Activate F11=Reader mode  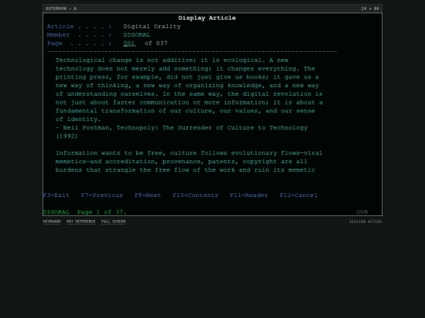pyautogui.click(x=249, y=196)
